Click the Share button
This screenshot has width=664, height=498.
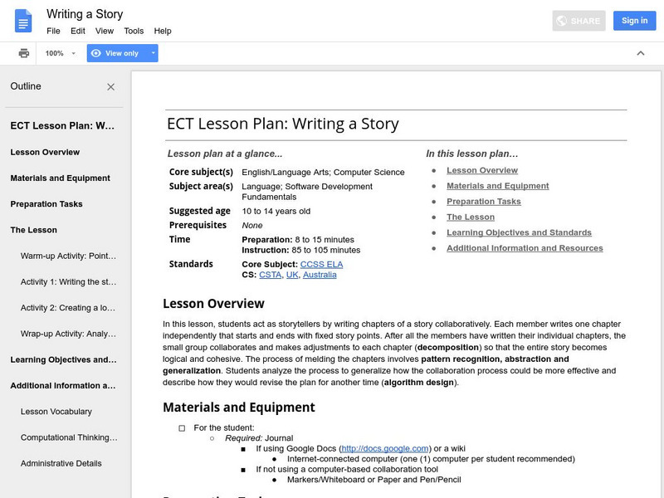579,21
